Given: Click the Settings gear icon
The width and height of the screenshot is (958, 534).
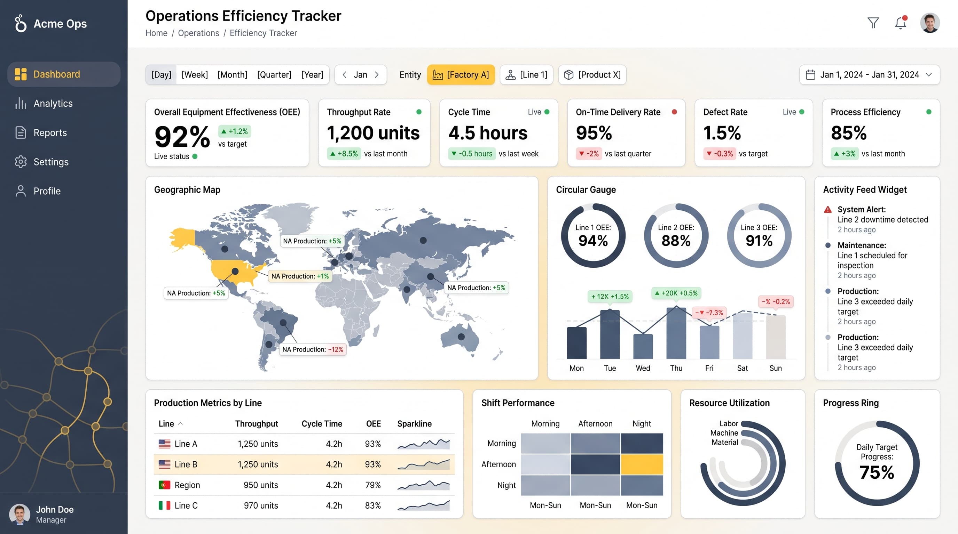Looking at the screenshot, I should pos(21,162).
